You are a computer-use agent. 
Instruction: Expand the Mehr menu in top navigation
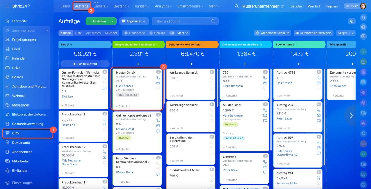point(214,6)
